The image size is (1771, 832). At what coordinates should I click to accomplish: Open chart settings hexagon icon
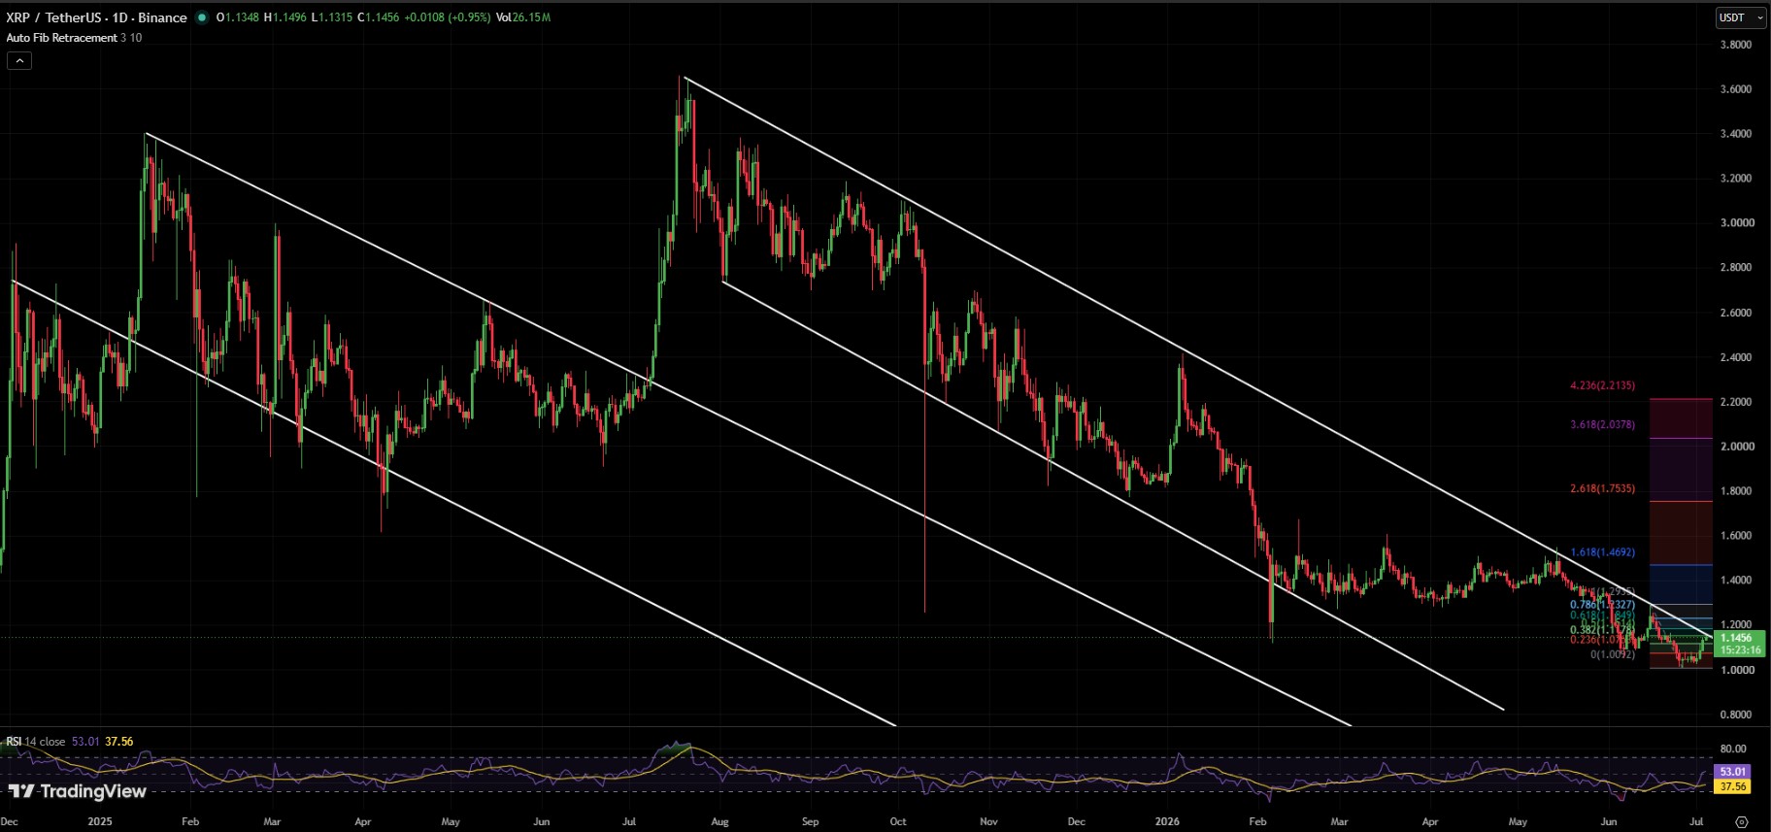1743,821
